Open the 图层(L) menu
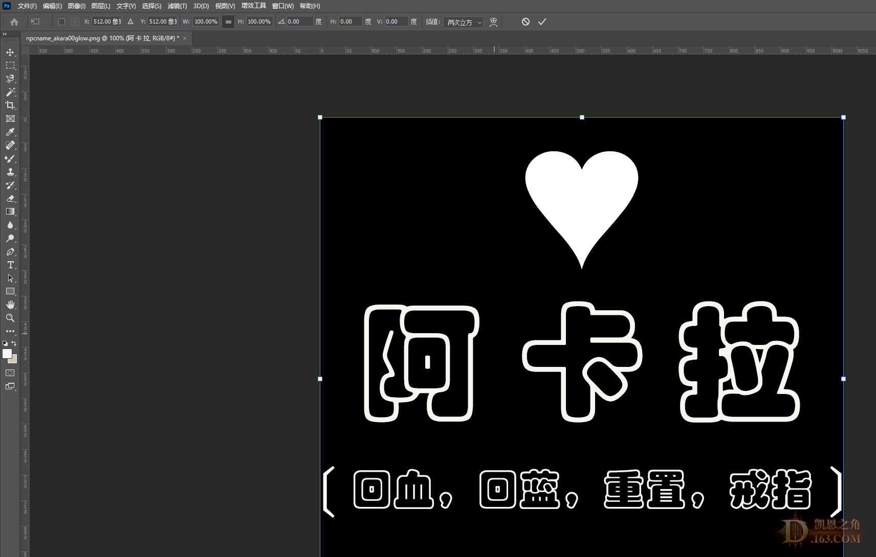Image resolution: width=876 pixels, height=557 pixels. pos(101,6)
